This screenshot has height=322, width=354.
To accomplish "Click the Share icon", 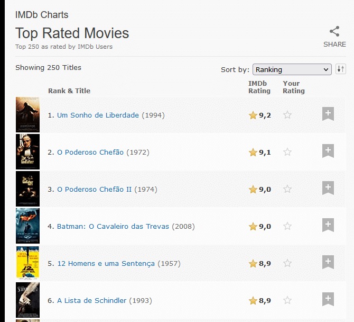I will [334, 31].
